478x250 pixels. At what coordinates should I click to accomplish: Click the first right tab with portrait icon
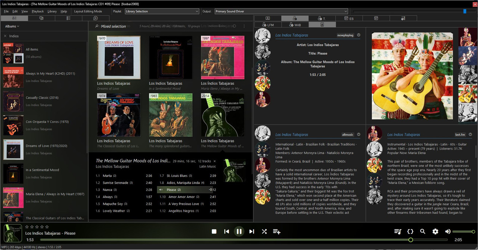tap(267, 18)
